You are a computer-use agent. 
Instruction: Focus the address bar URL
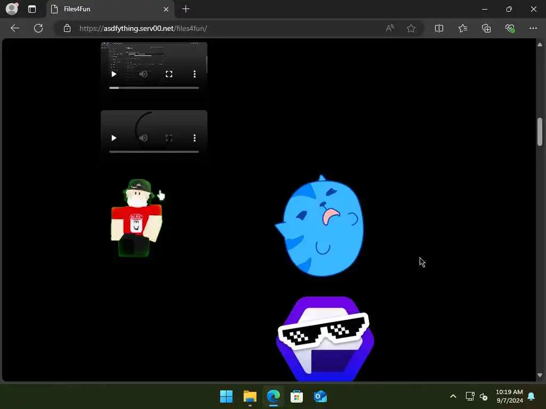143,29
